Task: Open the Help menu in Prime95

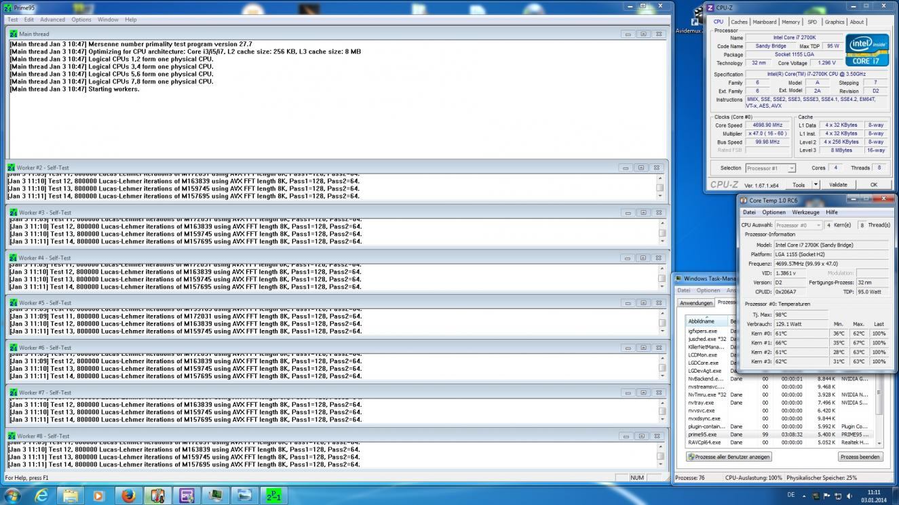Action: tap(131, 20)
